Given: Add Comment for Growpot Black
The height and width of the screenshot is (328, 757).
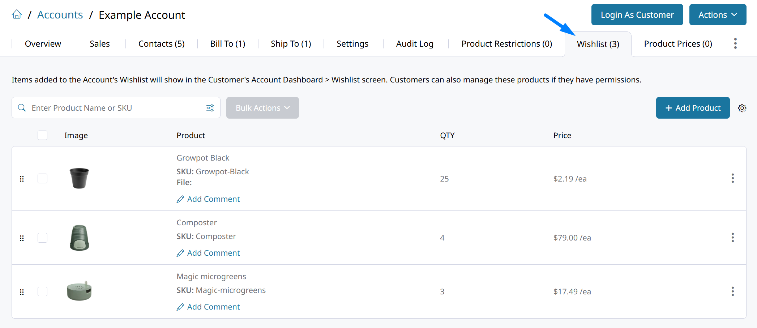Looking at the screenshot, I should click(x=208, y=199).
